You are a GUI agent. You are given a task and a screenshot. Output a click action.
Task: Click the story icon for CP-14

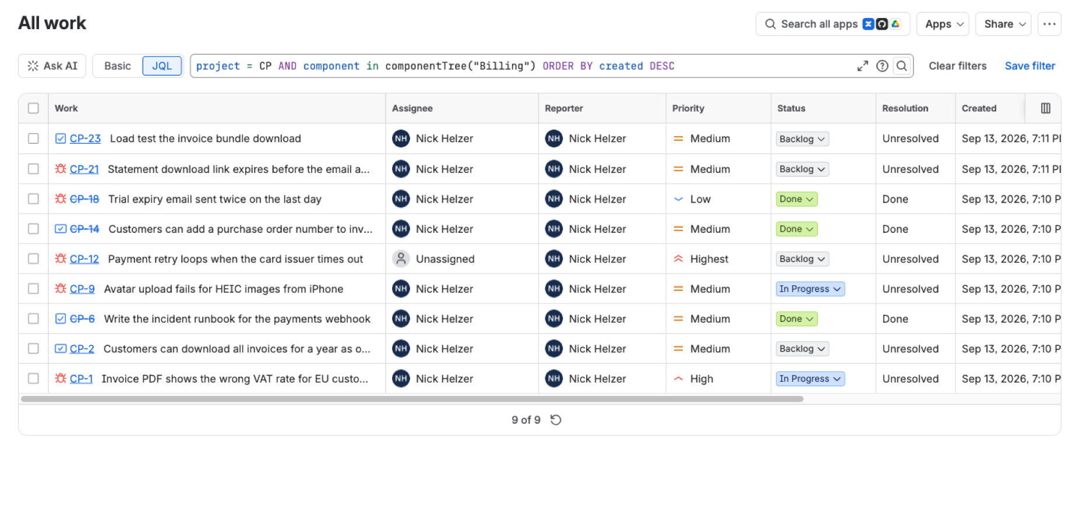(61, 229)
